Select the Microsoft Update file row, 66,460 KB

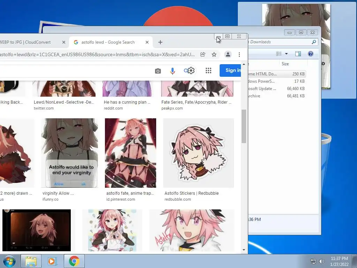(x=276, y=88)
